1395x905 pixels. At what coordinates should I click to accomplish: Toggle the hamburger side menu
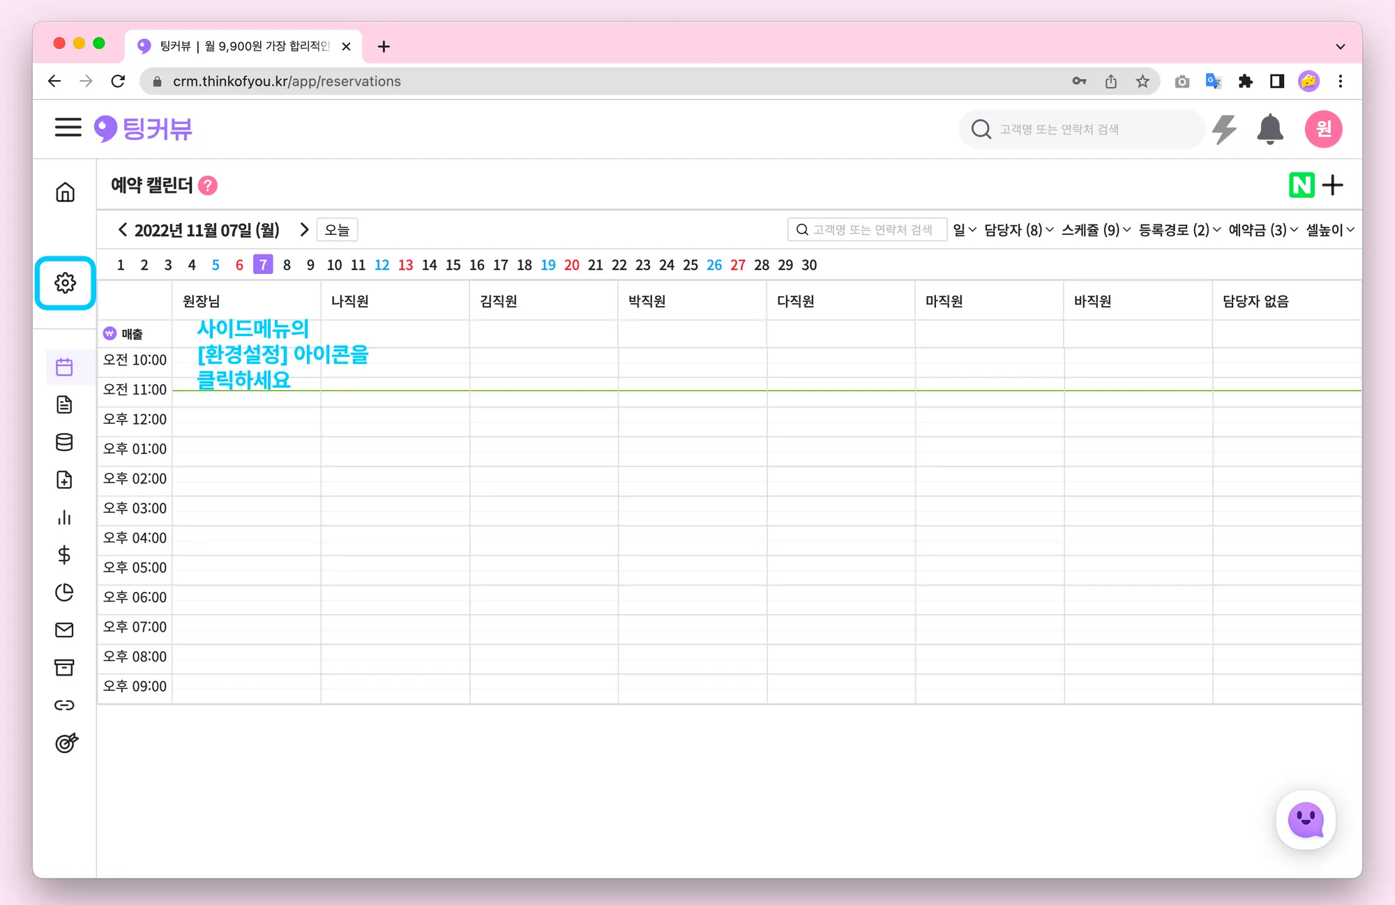pos(68,128)
